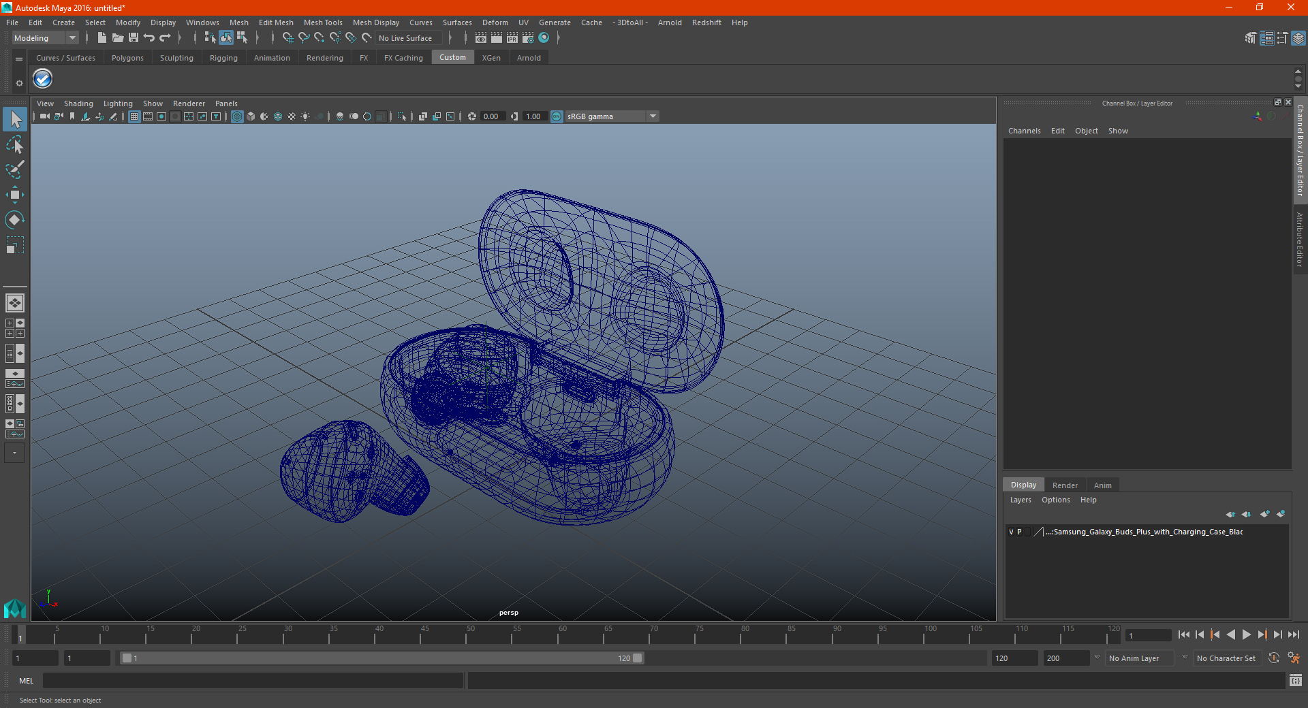Click the gamma value field 1.00
This screenshot has width=1308, height=708.
coord(535,116)
